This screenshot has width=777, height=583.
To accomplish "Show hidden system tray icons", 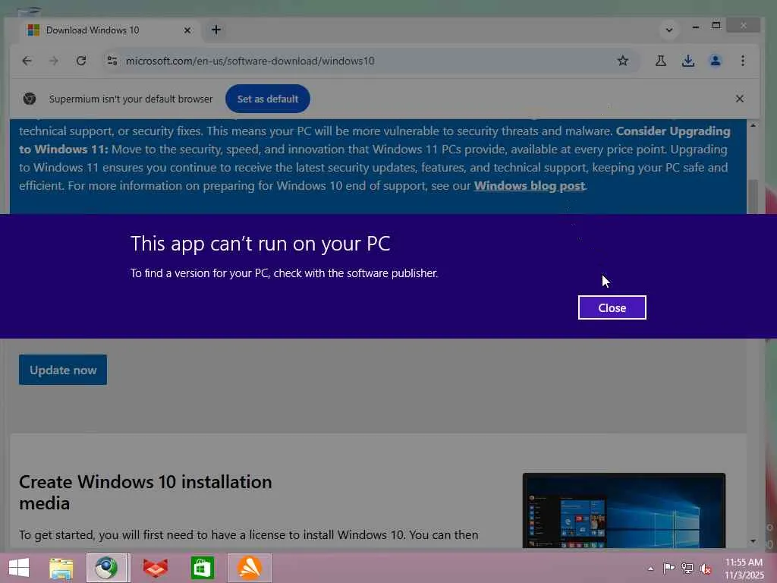I will [650, 569].
